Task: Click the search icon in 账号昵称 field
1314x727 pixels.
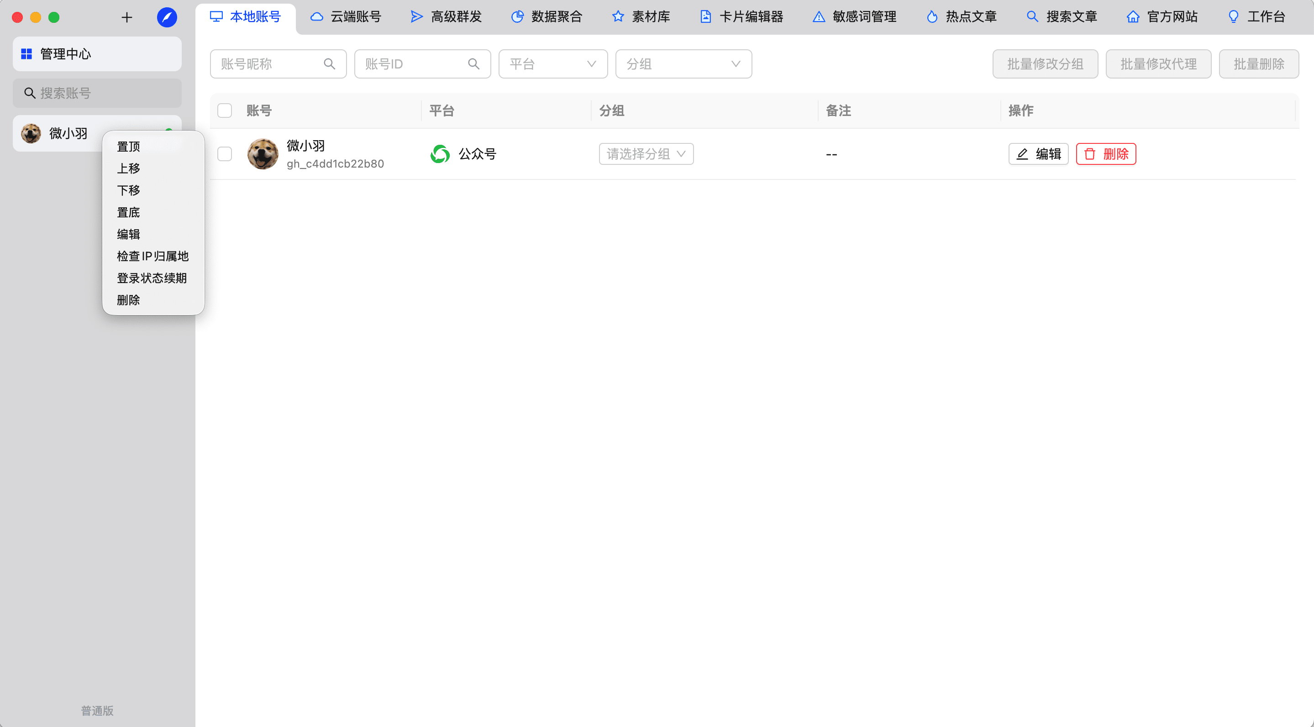Action: [330, 64]
